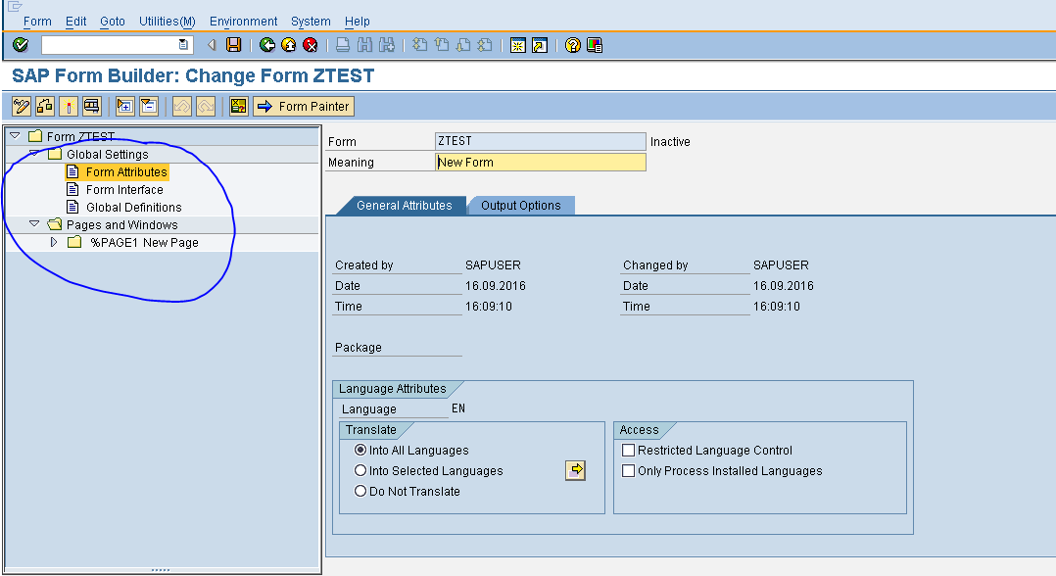Open SAP Help with the question mark icon
The width and height of the screenshot is (1056, 576).
[x=571, y=44]
